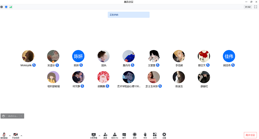This screenshot has width=259, height=139.
Task: Raise hand with the 举手 icon
Action: [x=145, y=136]
